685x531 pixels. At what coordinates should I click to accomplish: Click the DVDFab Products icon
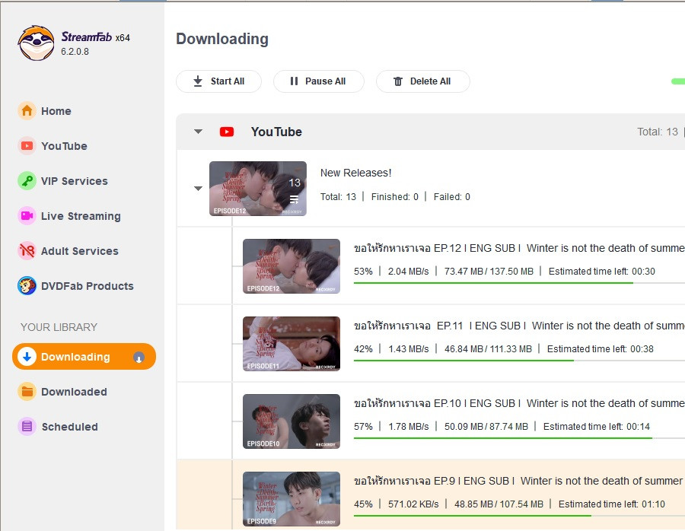[27, 286]
